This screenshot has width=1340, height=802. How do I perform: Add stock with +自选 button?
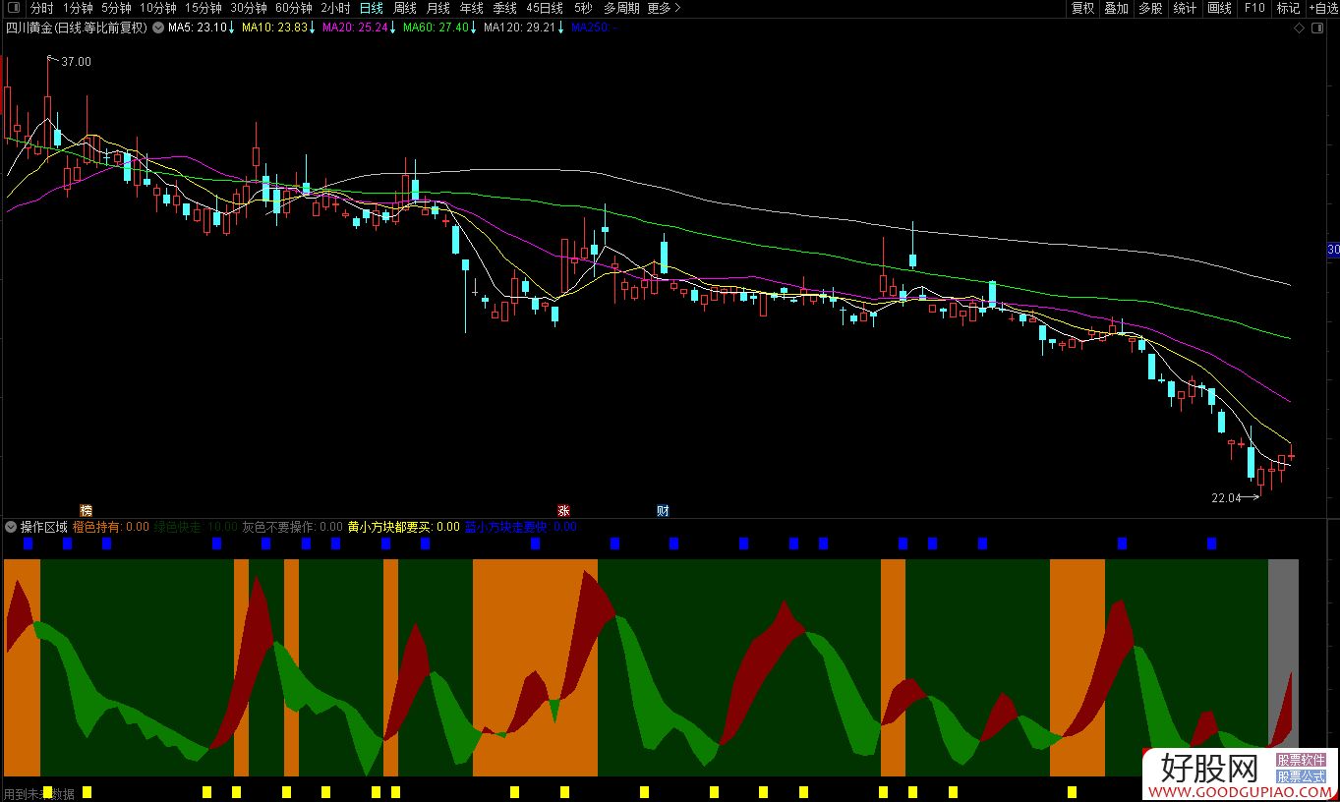[x=1322, y=8]
